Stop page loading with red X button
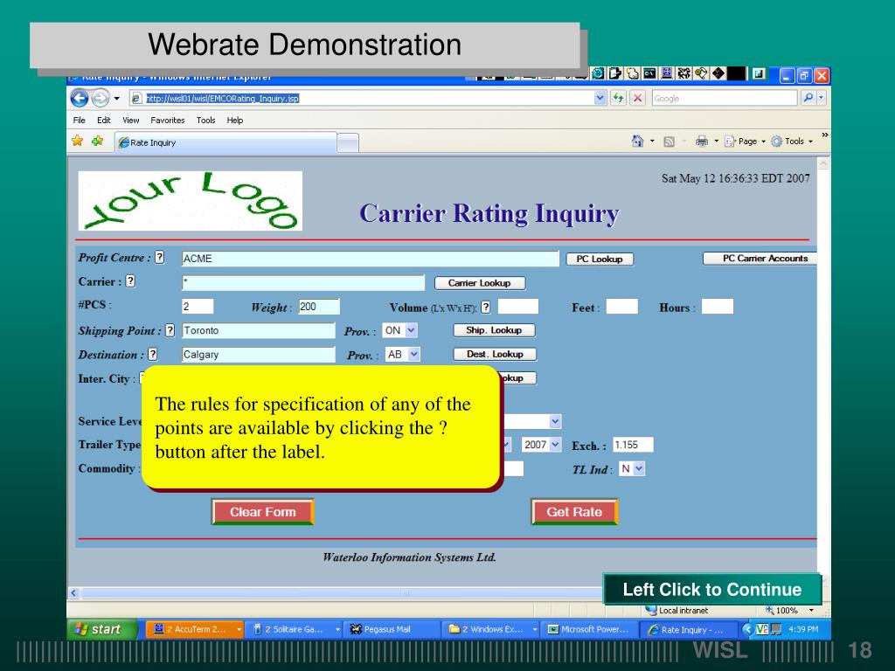Viewport: 895px width, 671px height. click(x=638, y=98)
